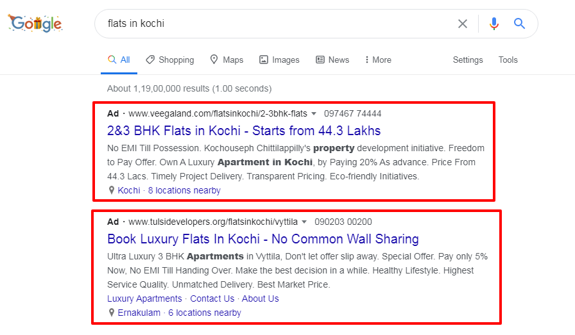The height and width of the screenshot is (335, 575).
Task: Start voice search with microphone icon
Action: pos(494,24)
